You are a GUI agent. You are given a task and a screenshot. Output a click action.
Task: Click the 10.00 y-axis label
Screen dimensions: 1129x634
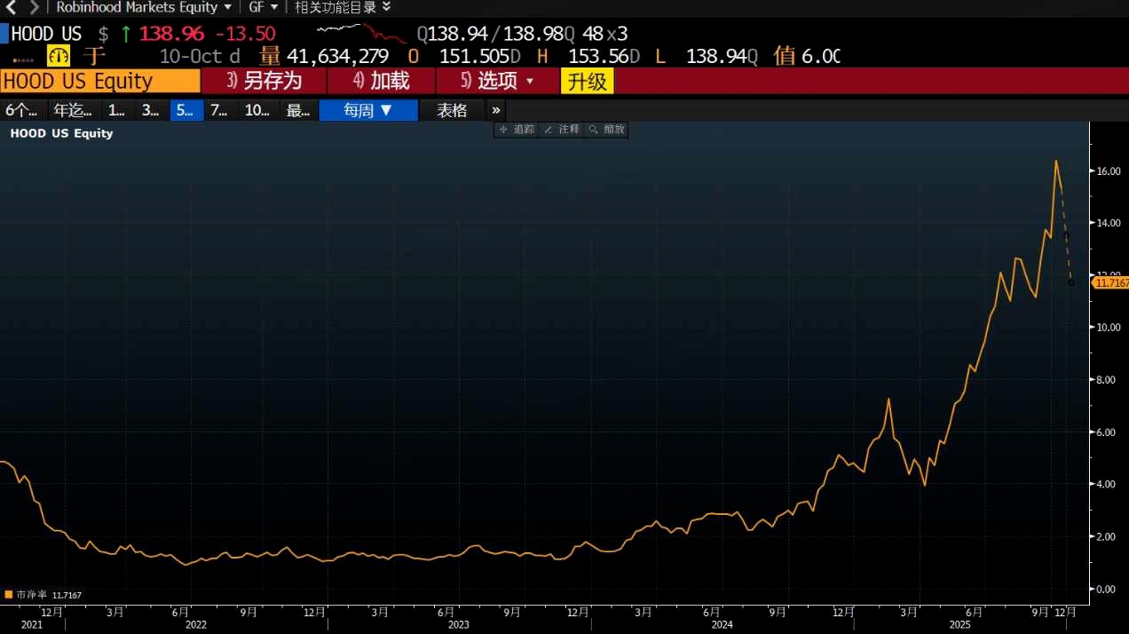coord(1109,328)
